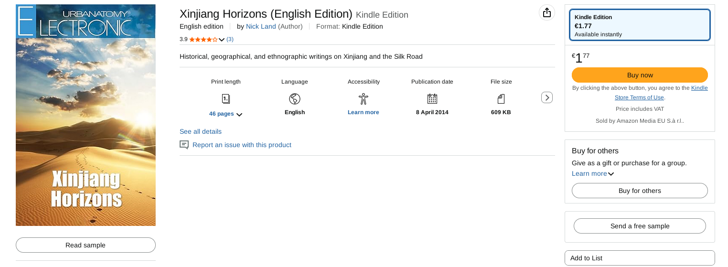Click the report issue speech bubble icon

point(184,145)
